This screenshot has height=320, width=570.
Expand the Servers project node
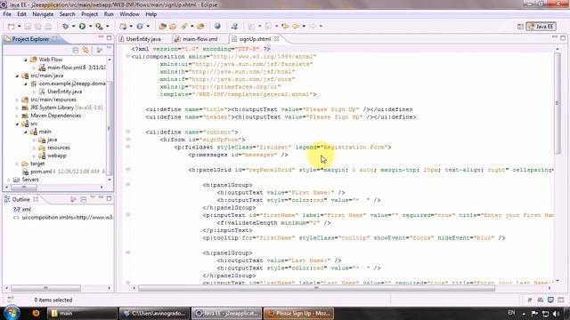(x=9, y=180)
